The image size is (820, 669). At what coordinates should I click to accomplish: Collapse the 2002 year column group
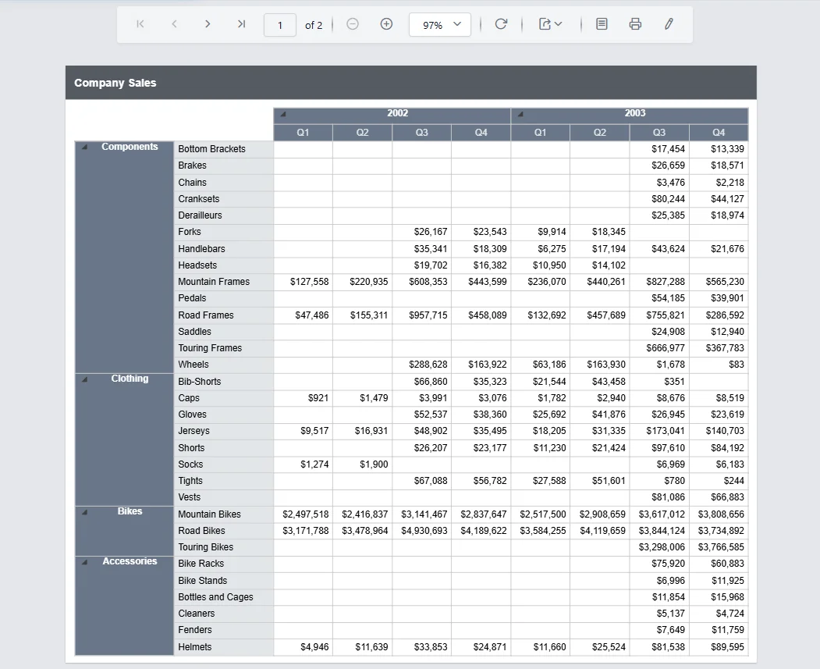[283, 114]
